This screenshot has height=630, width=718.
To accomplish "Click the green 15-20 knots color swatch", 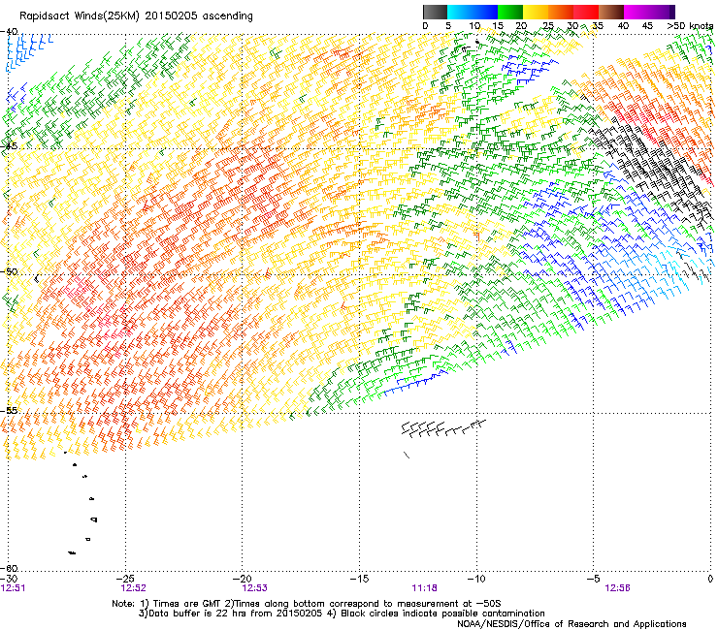I will pos(510,12).
